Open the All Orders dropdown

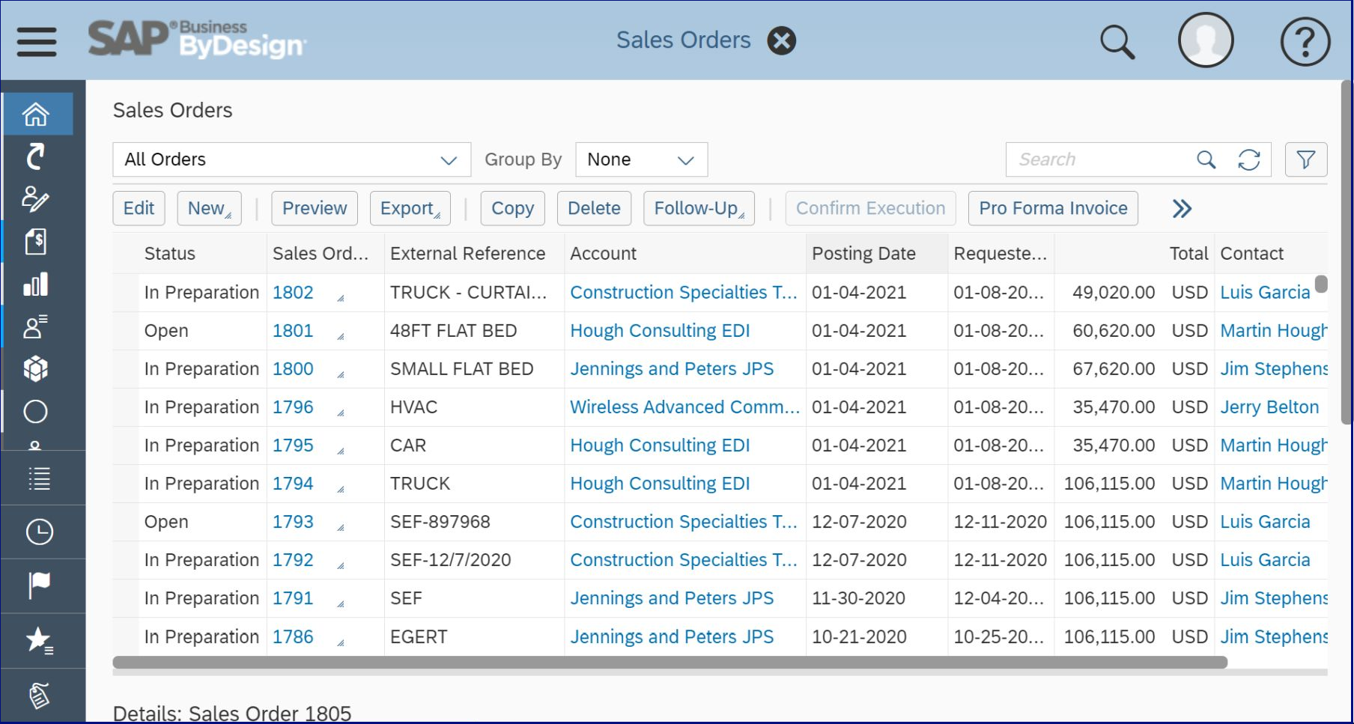pos(449,159)
